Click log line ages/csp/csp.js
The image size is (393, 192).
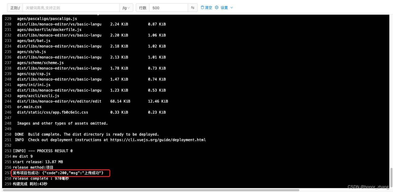tap(34, 74)
